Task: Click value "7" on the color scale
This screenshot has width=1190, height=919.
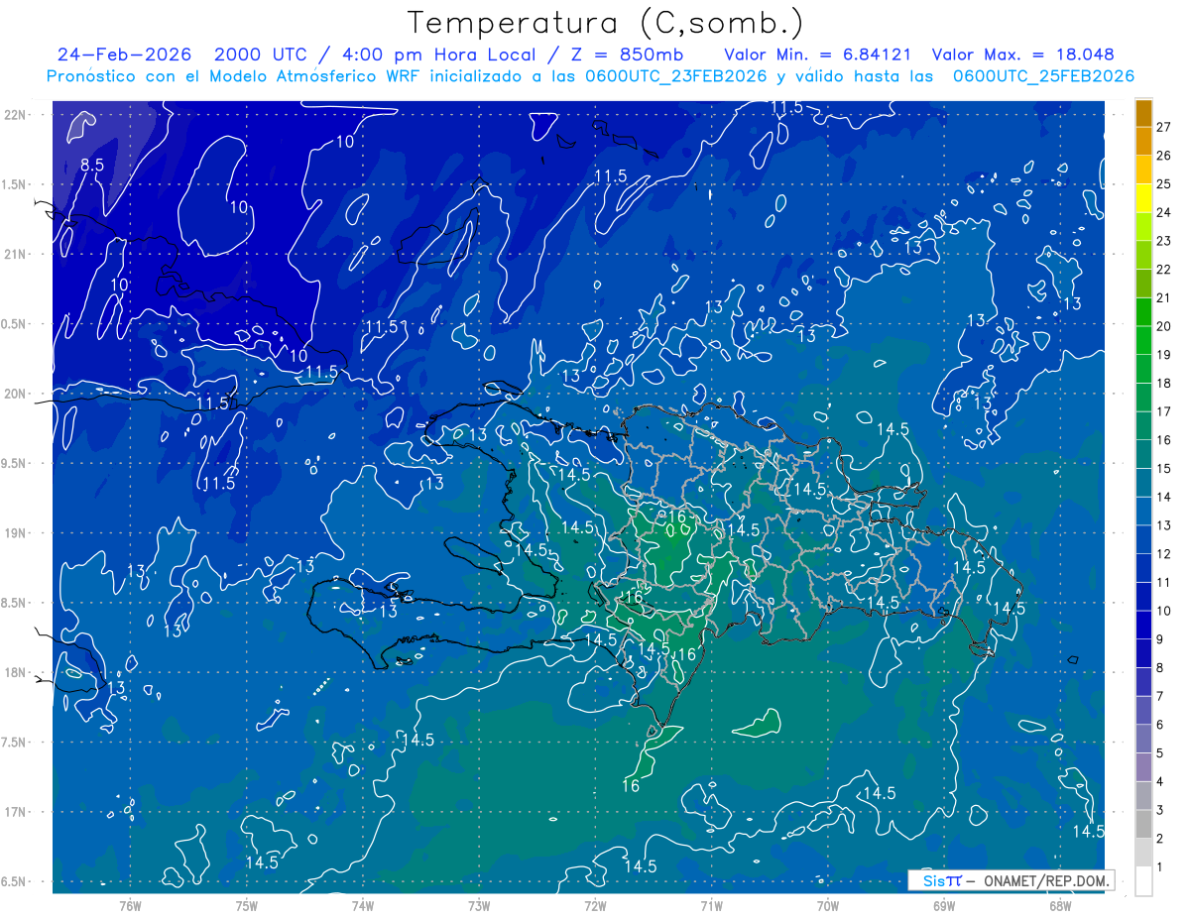Action: 1160,696
